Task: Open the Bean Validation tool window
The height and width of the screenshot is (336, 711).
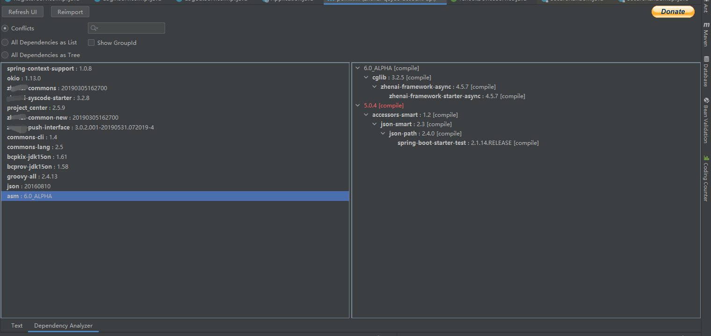Action: point(706,120)
